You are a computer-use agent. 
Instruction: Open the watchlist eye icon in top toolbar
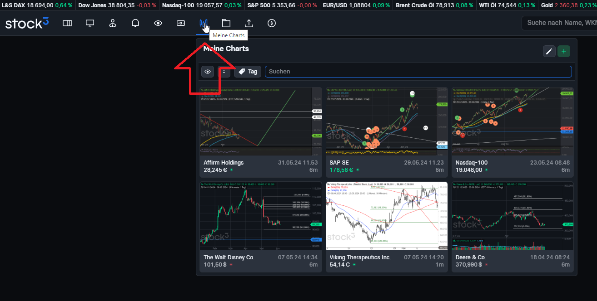click(158, 23)
